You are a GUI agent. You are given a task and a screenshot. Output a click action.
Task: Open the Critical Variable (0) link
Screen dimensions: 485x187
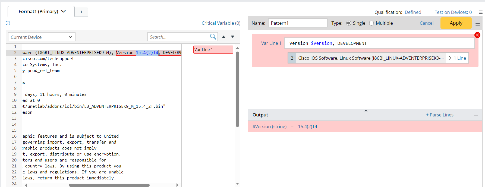(x=221, y=23)
